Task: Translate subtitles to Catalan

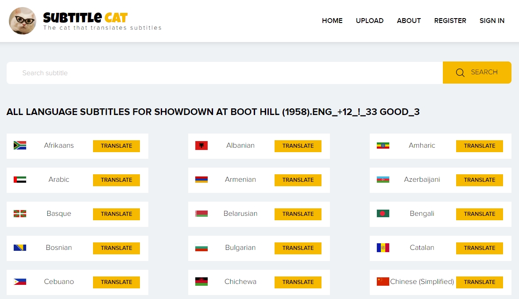Action: click(480, 249)
